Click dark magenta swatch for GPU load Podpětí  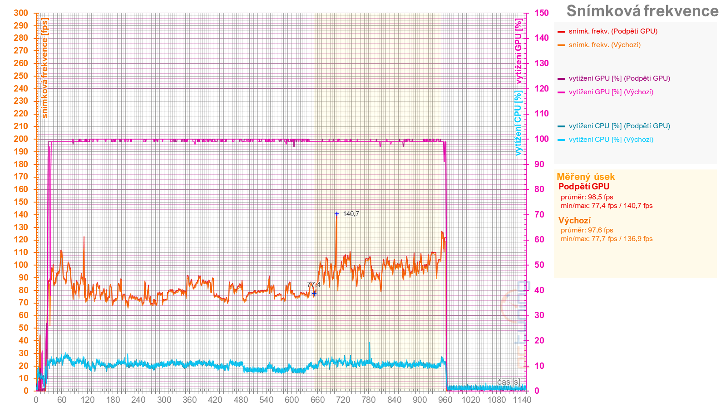pyautogui.click(x=561, y=79)
